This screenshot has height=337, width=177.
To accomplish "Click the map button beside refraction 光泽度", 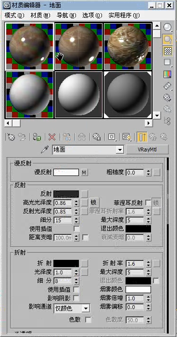I will (x=85, y=272).
